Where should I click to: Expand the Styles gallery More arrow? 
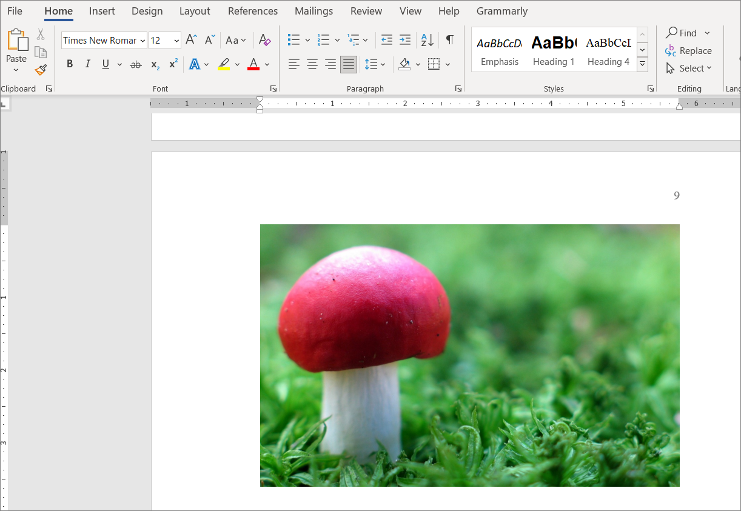coord(643,64)
